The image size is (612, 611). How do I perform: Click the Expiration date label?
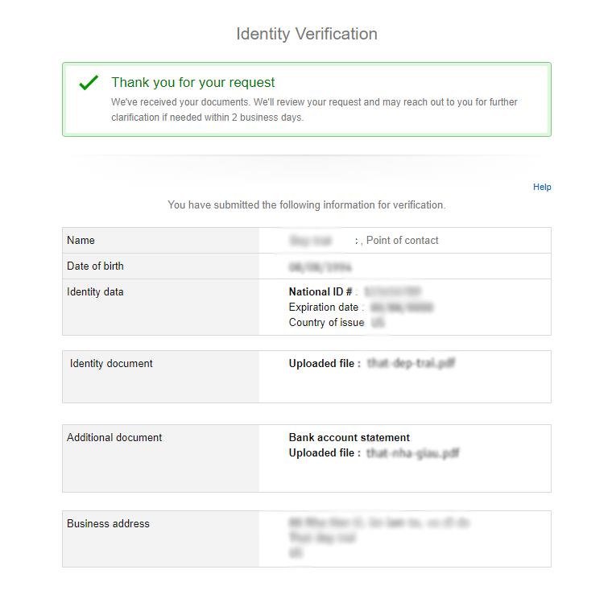click(324, 307)
